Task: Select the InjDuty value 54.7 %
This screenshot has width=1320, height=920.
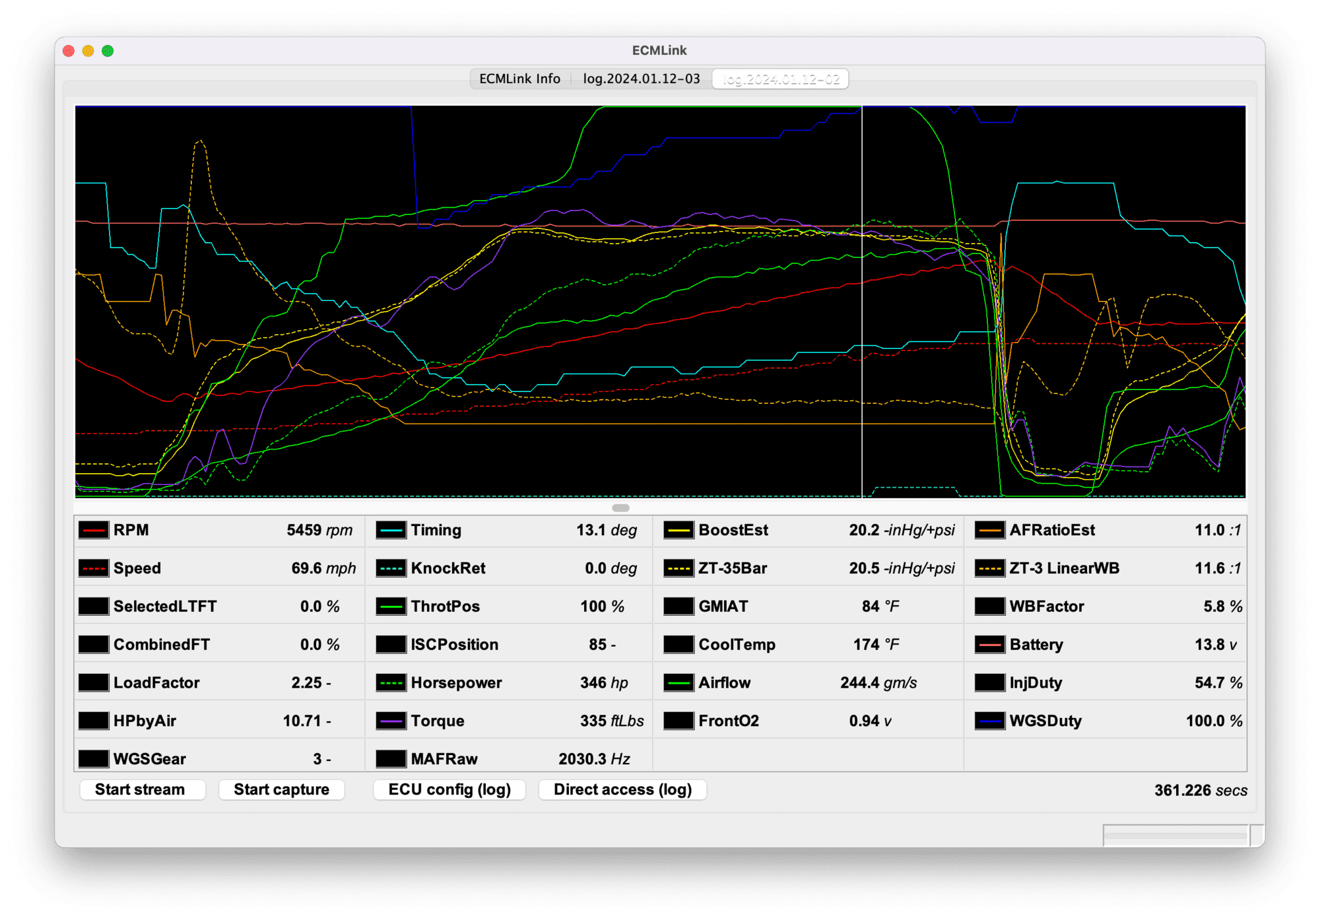Action: 1218,683
